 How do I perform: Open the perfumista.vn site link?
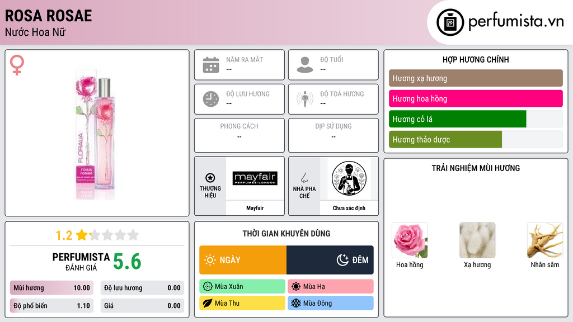tap(516, 22)
